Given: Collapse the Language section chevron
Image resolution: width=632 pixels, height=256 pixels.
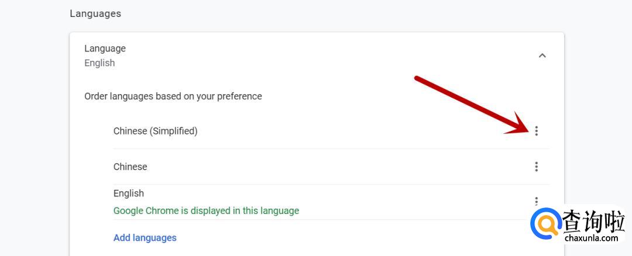Looking at the screenshot, I should point(542,56).
